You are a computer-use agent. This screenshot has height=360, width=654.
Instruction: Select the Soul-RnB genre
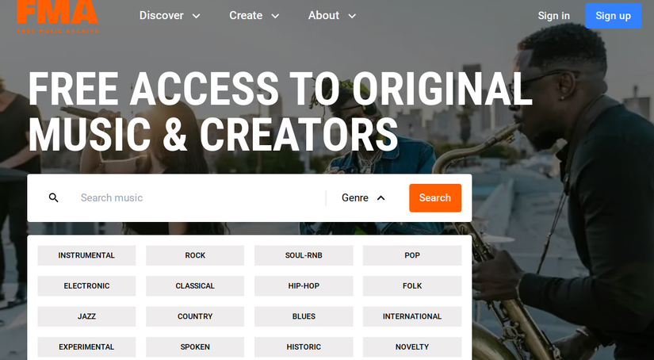(304, 255)
